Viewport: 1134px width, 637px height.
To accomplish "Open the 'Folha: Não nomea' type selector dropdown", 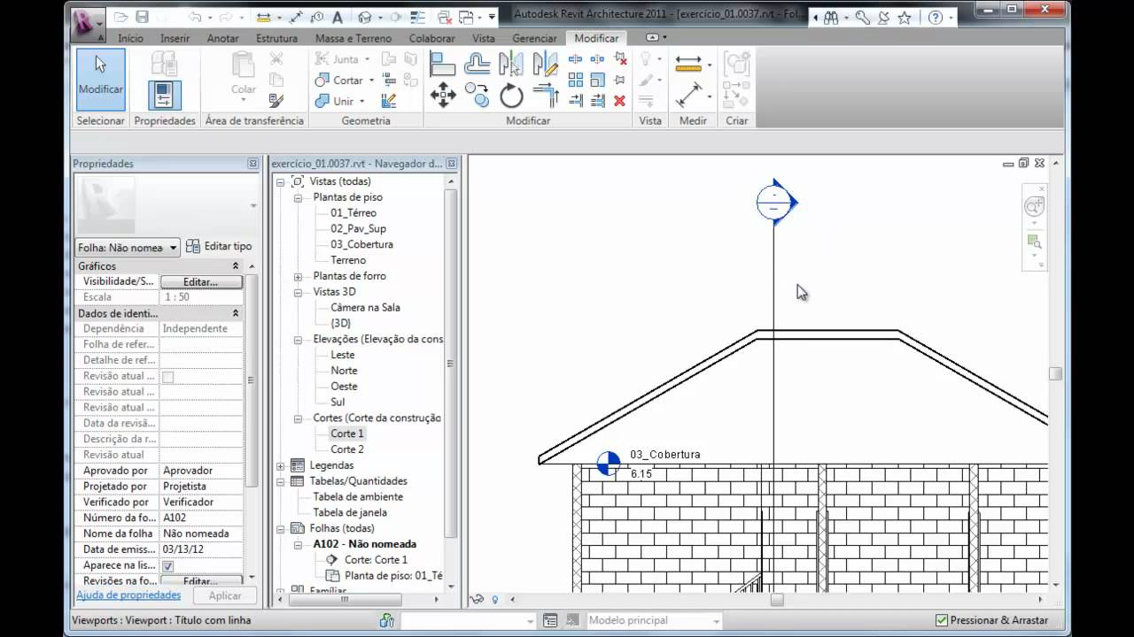I will pos(128,248).
